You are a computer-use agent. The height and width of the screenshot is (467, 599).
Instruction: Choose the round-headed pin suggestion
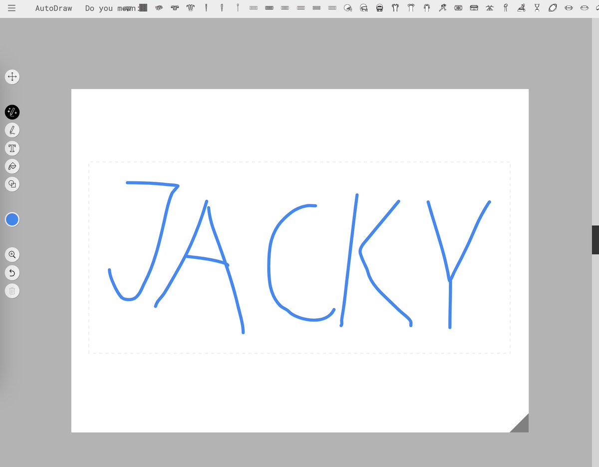[x=238, y=8]
